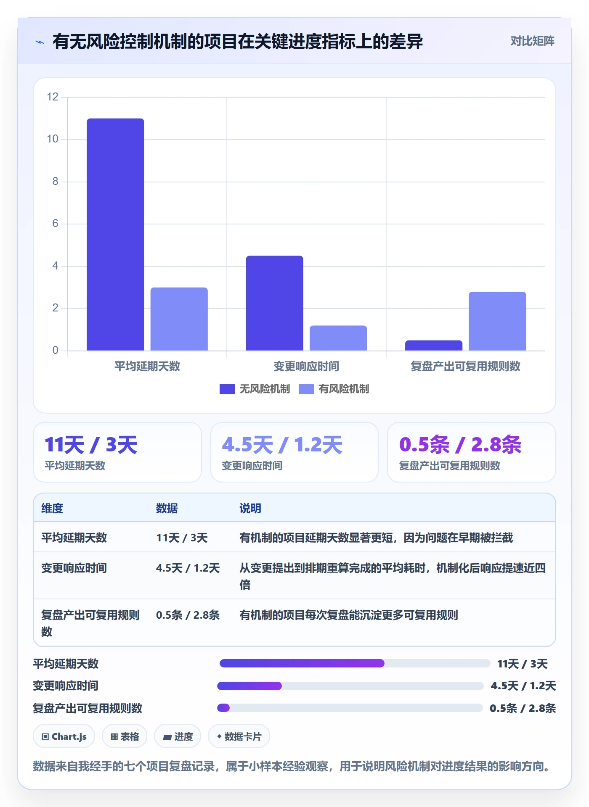Select the 变更响应时间 table row name
The image size is (589, 807).
pyautogui.click(x=74, y=568)
